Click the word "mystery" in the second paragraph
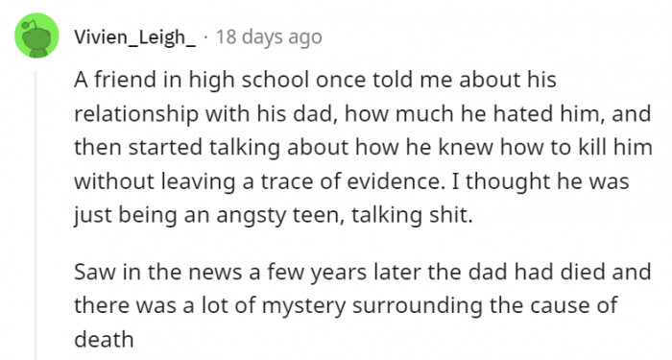Image resolution: width=672 pixels, height=360 pixels. point(303,307)
